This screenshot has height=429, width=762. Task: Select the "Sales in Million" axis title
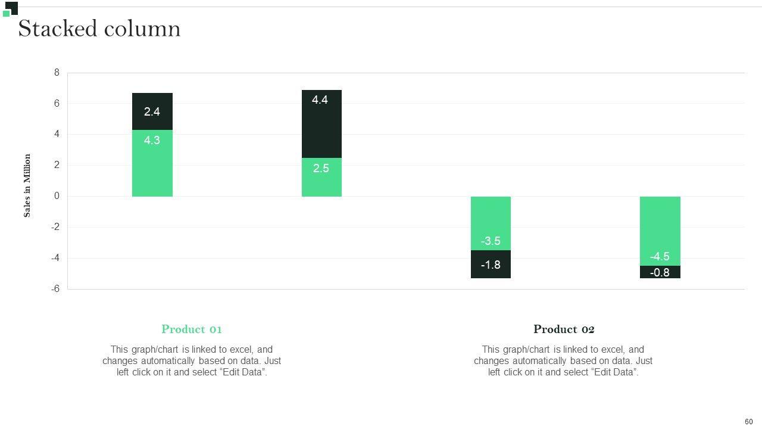click(27, 186)
